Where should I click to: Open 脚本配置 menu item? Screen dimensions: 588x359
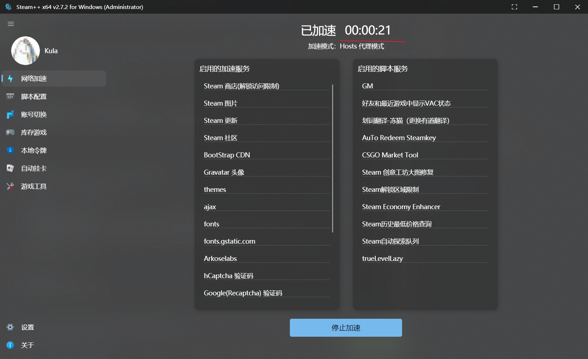tap(54, 96)
